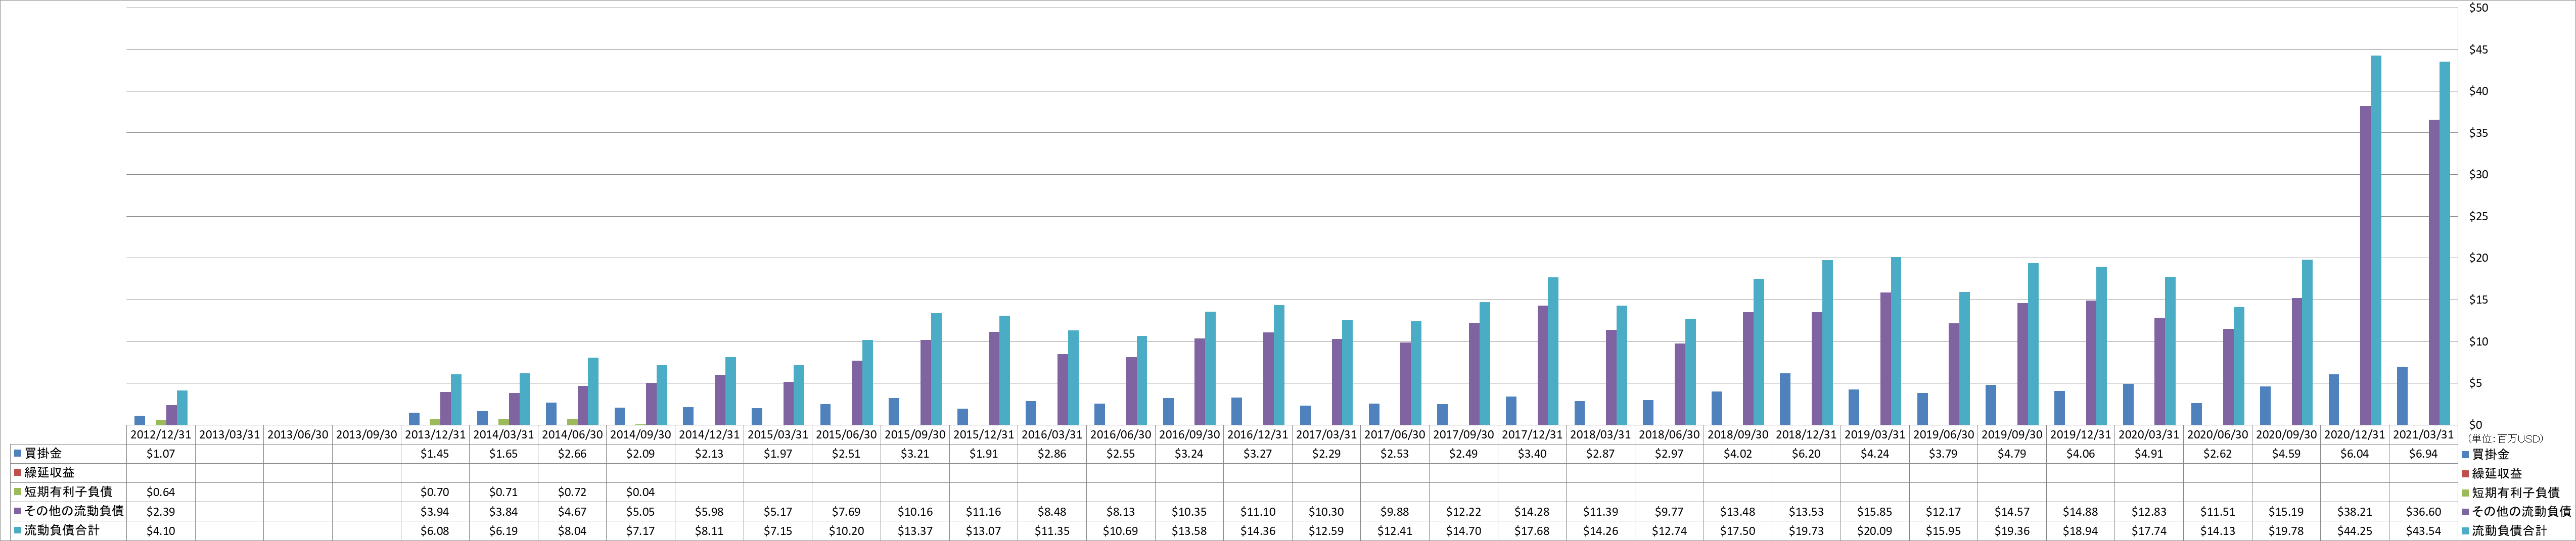The image size is (2576, 541).
Task: Click the $38.21 cell under 2020/12/31
Action: (2355, 512)
